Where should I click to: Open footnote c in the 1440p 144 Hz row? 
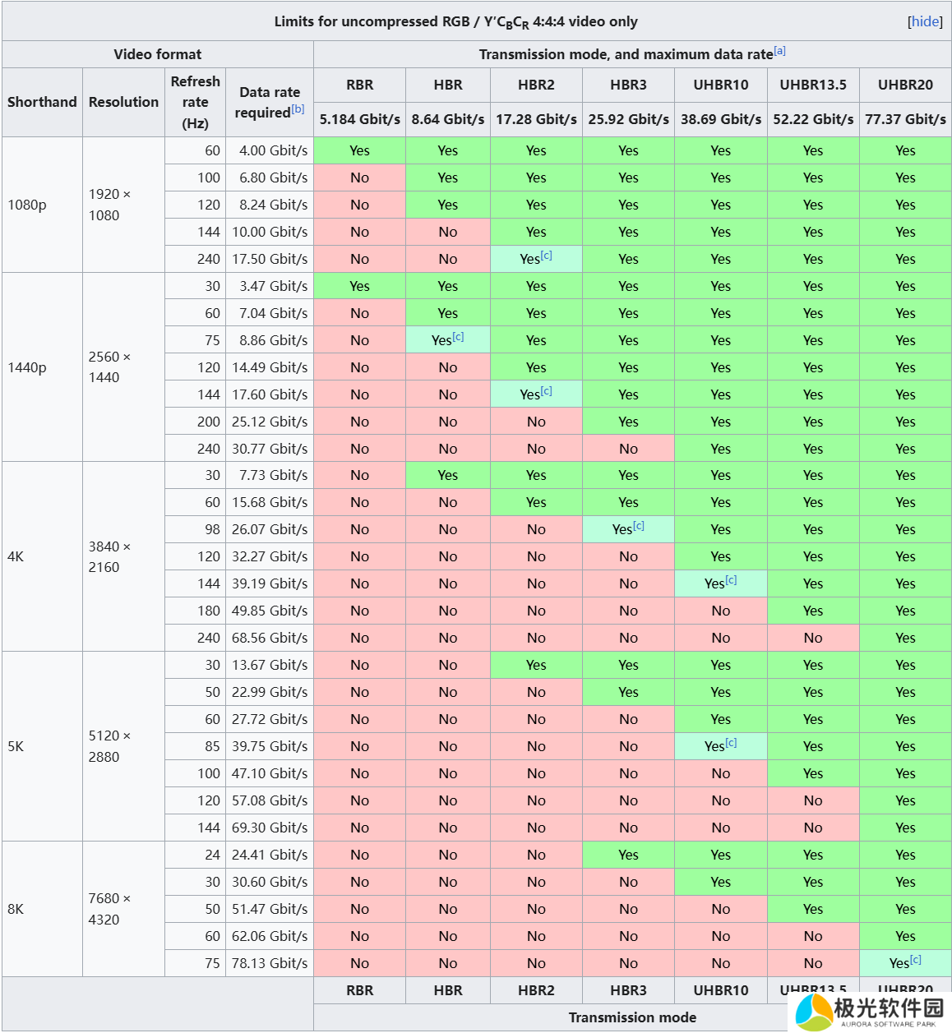[x=547, y=391]
